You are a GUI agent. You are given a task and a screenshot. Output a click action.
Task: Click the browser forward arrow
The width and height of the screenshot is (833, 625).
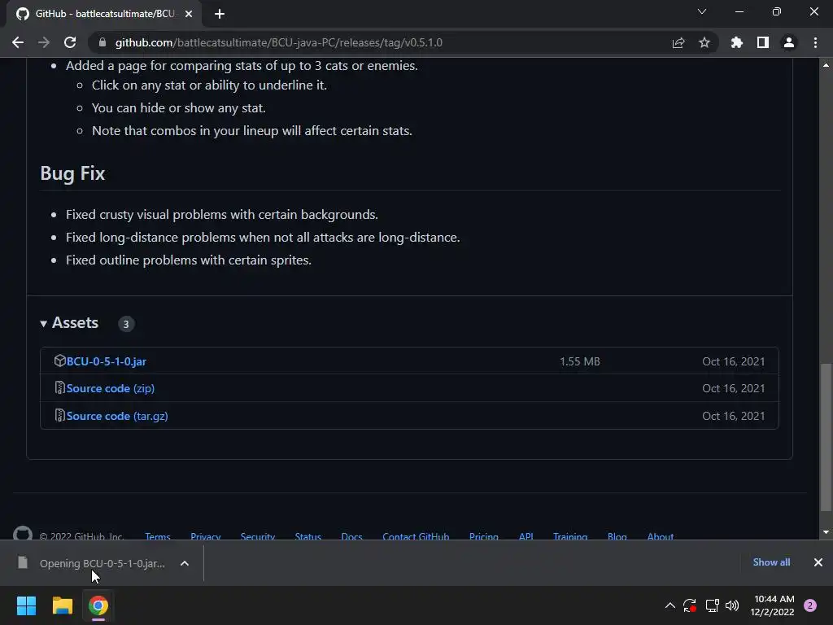(44, 42)
